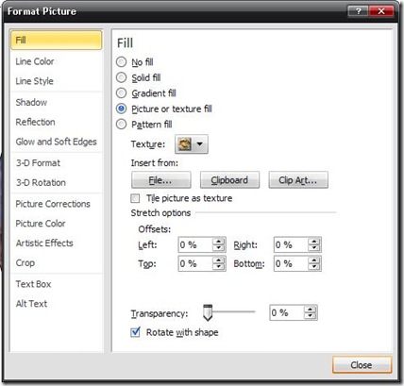Click the File... insert button
The width and height of the screenshot is (404, 386).
point(160,180)
